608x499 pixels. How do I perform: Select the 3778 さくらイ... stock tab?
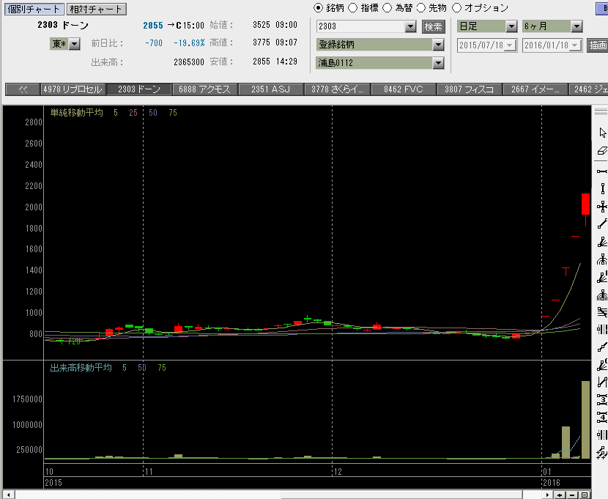(337, 89)
